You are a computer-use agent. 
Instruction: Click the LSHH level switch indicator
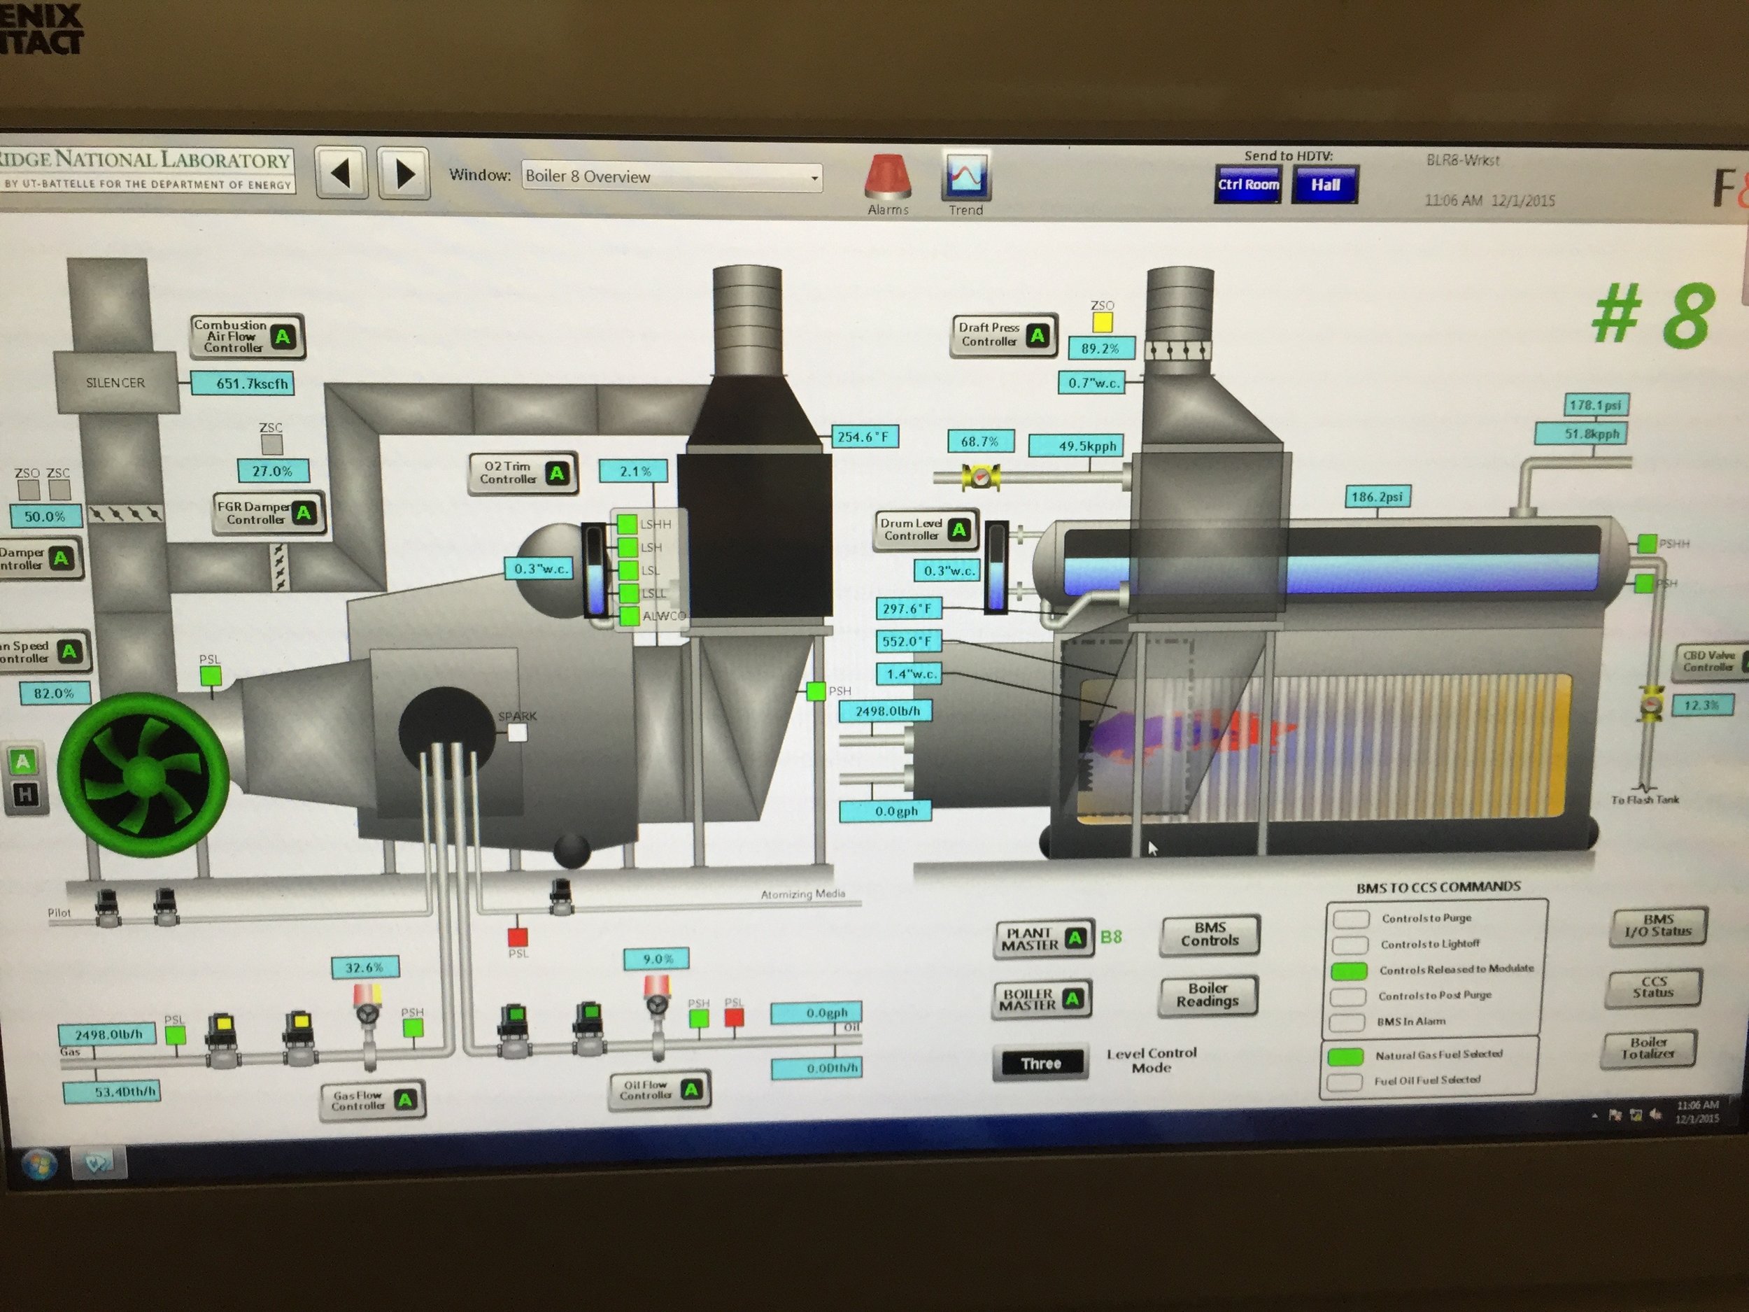point(627,523)
